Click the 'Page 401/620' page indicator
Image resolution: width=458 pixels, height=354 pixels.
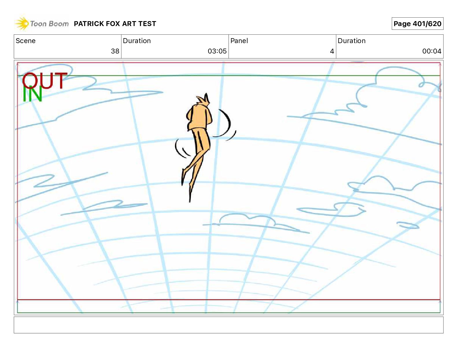point(417,24)
